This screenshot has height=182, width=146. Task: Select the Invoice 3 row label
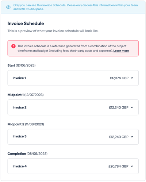click(x=19, y=136)
